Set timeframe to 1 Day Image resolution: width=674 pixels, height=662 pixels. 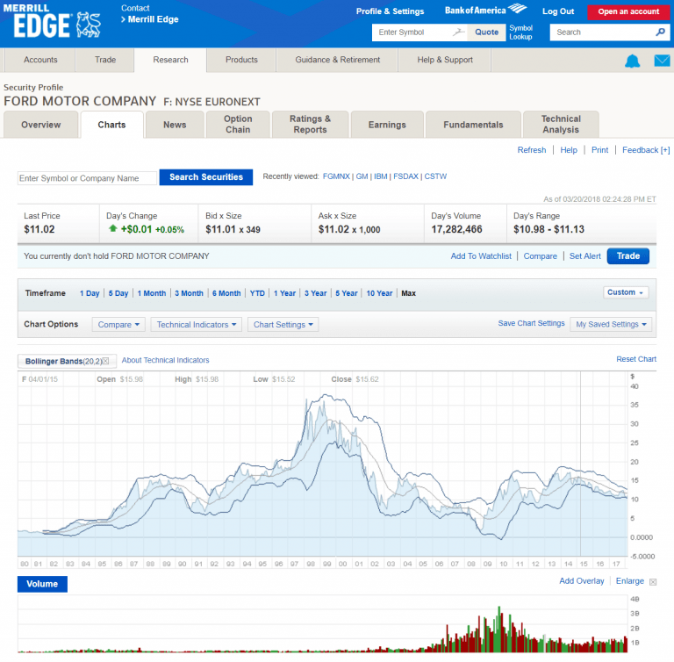pyautogui.click(x=90, y=293)
